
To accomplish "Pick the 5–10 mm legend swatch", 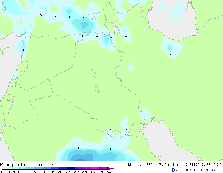I will coord(39,168).
